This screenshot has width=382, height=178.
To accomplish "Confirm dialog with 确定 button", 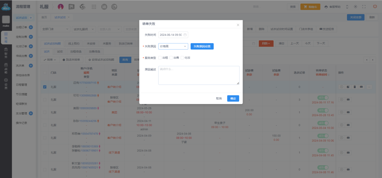I will point(233,98).
